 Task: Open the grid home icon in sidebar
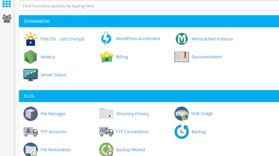[x=7, y=4]
